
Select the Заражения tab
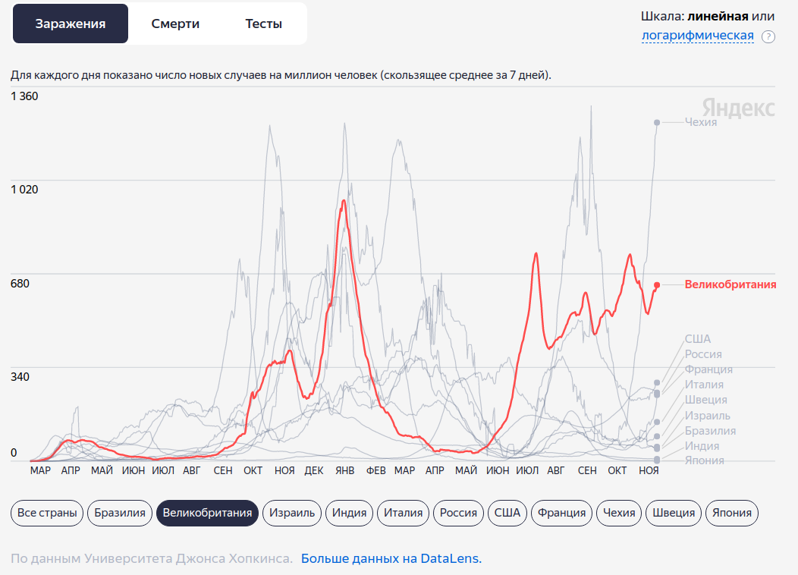(71, 24)
